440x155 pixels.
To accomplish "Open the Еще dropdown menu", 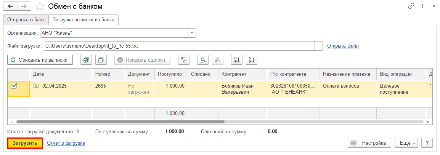I will (406, 143).
